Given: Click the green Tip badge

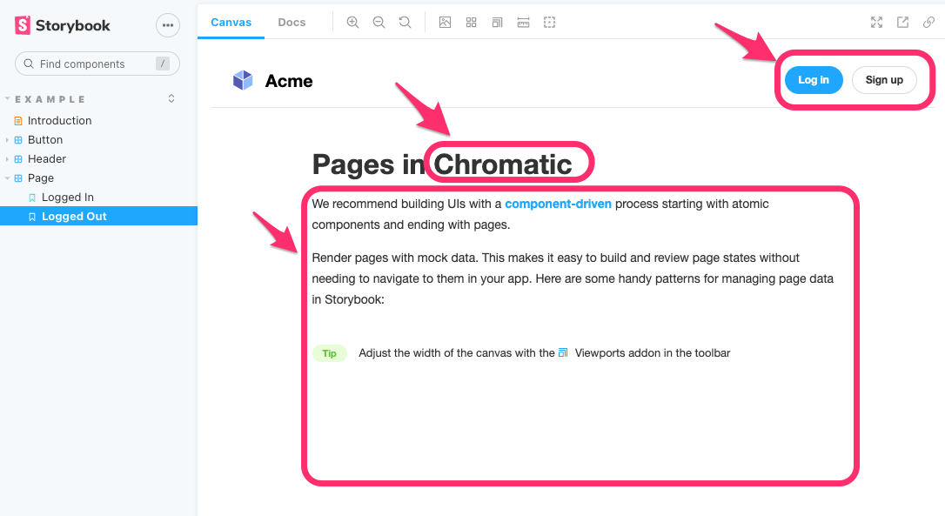Looking at the screenshot, I should 329,353.
